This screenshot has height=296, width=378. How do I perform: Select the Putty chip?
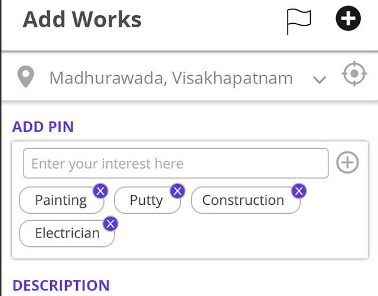tap(146, 200)
